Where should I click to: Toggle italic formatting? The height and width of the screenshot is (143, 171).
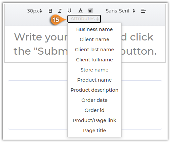coord(60,11)
